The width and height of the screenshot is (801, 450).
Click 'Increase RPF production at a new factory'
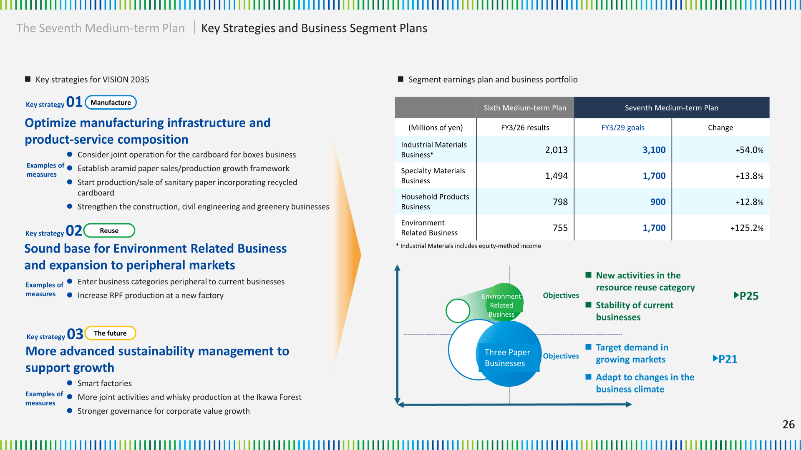[151, 295]
